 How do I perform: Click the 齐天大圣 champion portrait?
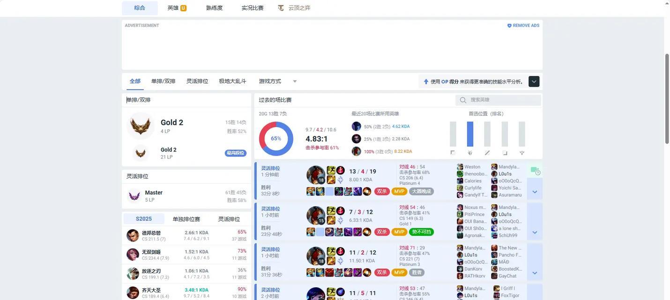tap(133, 293)
